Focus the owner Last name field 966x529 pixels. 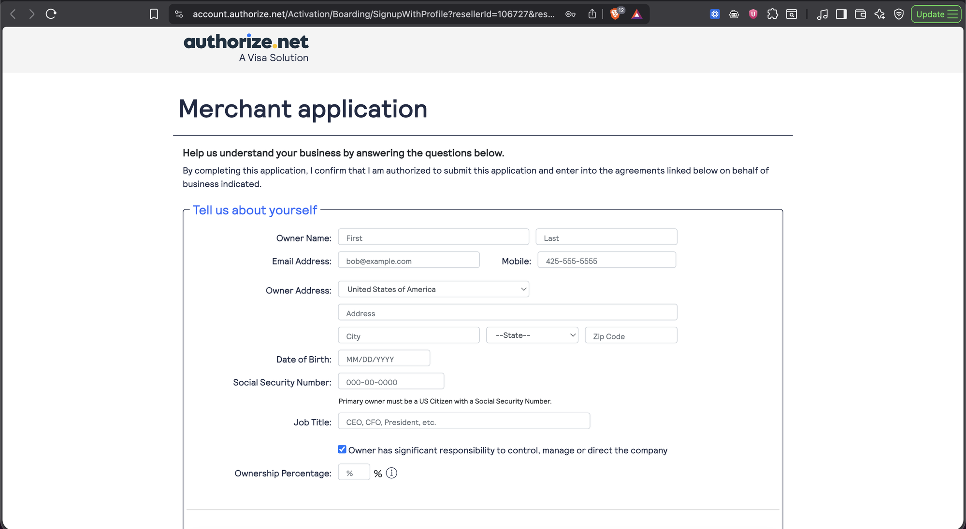(x=606, y=237)
